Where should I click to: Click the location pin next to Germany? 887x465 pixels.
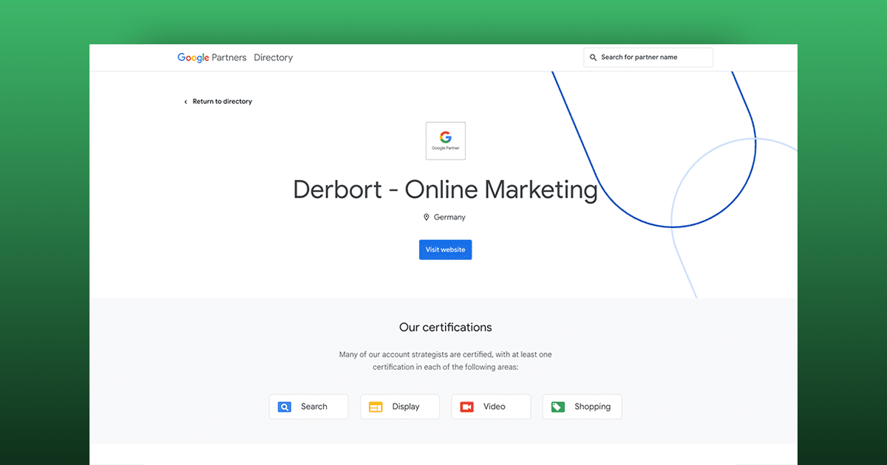click(x=426, y=217)
